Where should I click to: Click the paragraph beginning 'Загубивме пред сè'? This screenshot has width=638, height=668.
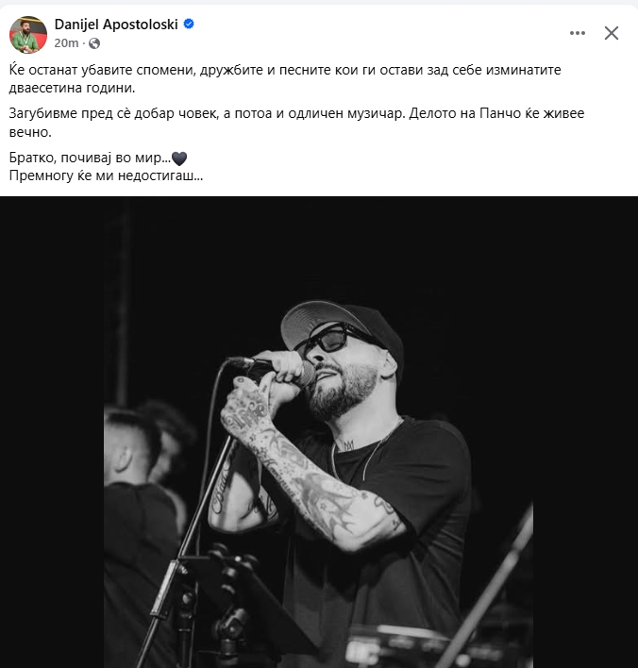296,123
